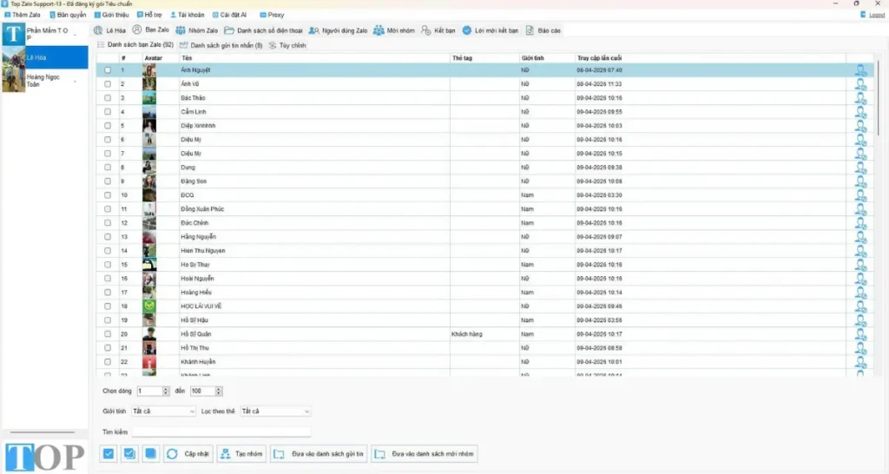Screen dimensions: 889x474
Task: Open the Hỗ trợ menu
Action: (149, 15)
